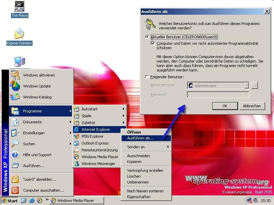274x205 pixels.
Task: Toggle the Computer und Daten schützen checkbox
Action: [x=153, y=43]
